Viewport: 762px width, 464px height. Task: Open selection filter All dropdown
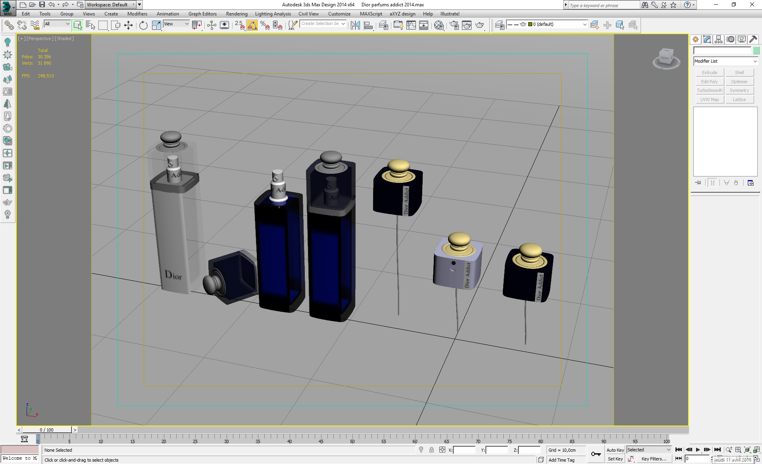click(x=57, y=24)
